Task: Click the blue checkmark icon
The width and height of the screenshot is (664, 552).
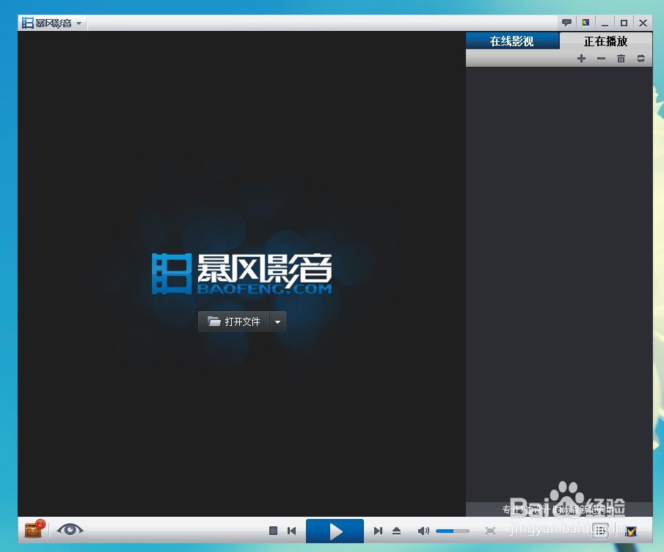Action: click(x=630, y=531)
